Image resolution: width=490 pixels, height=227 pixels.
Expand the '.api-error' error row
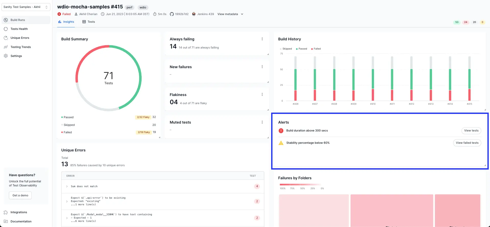coord(67,201)
